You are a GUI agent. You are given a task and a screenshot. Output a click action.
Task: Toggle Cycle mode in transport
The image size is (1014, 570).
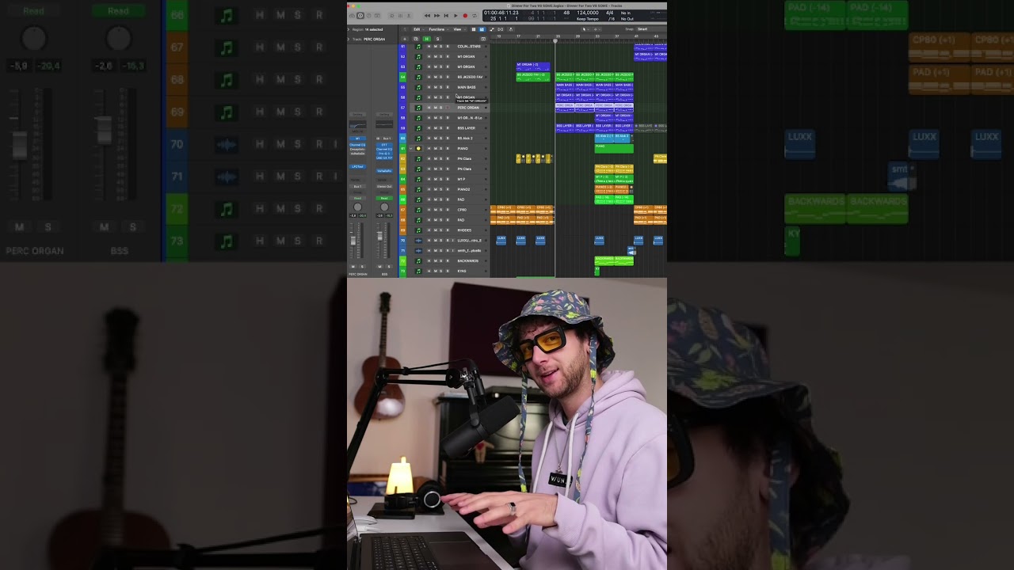(475, 16)
